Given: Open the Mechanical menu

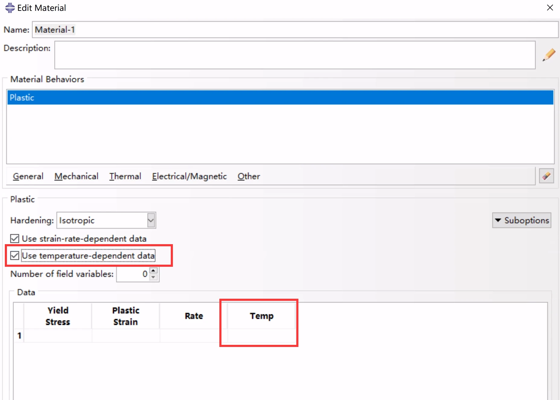Looking at the screenshot, I should pyautogui.click(x=76, y=176).
